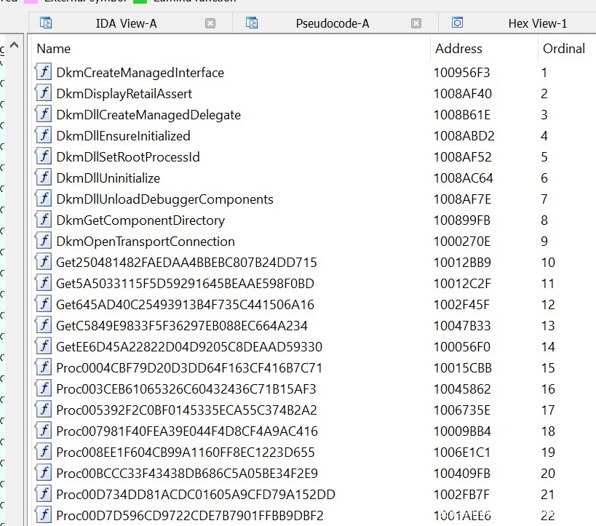Select the GetEE6D45A22822D04D9205C8DEAAD59330 export row
596x526 pixels.
[188, 347]
